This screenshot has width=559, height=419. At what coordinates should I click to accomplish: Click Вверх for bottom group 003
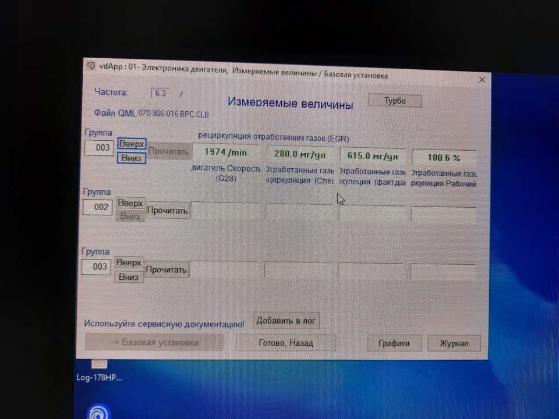(x=129, y=262)
